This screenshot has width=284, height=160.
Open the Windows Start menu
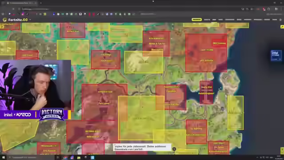click(3, 157)
